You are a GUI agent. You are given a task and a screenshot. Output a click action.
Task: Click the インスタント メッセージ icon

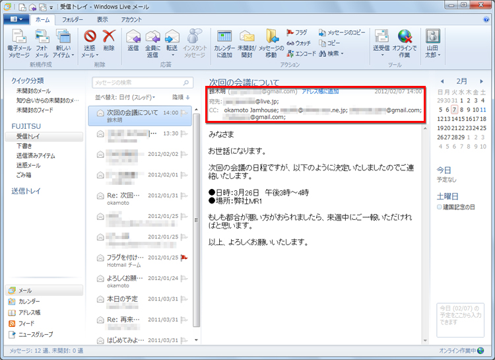195,44
